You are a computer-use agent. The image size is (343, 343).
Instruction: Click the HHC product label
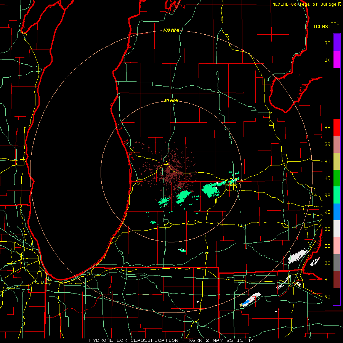pos(335,23)
